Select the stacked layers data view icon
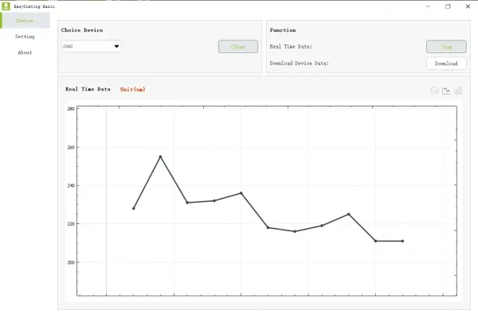Screen dimensions: 478x317 click(434, 91)
